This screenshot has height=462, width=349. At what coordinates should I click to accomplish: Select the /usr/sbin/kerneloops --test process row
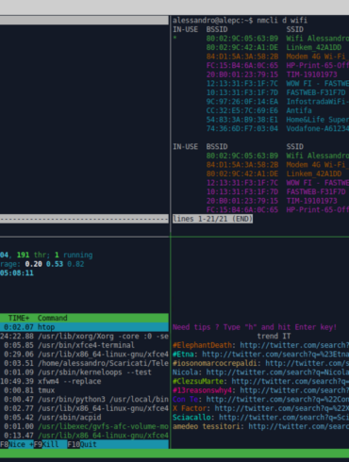coord(84,372)
